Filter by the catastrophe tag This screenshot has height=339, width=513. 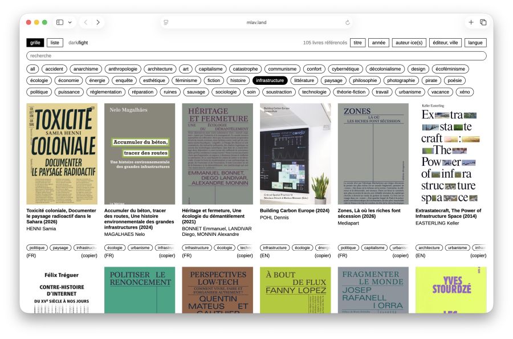pyautogui.click(x=245, y=69)
